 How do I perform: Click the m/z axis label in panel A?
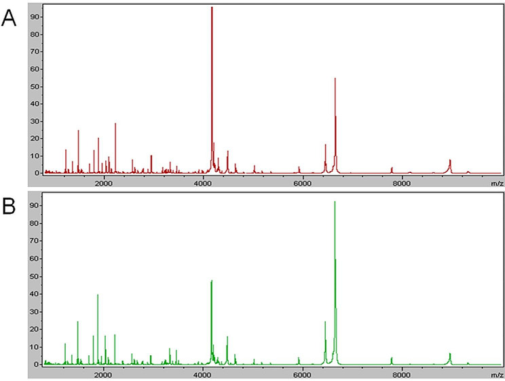(496, 183)
